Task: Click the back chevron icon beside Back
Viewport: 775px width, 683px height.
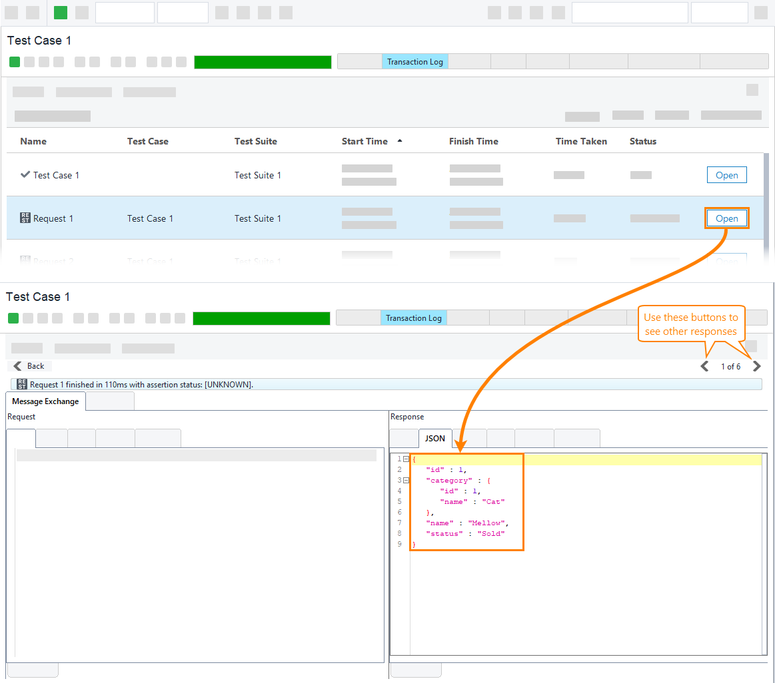Action: point(17,365)
